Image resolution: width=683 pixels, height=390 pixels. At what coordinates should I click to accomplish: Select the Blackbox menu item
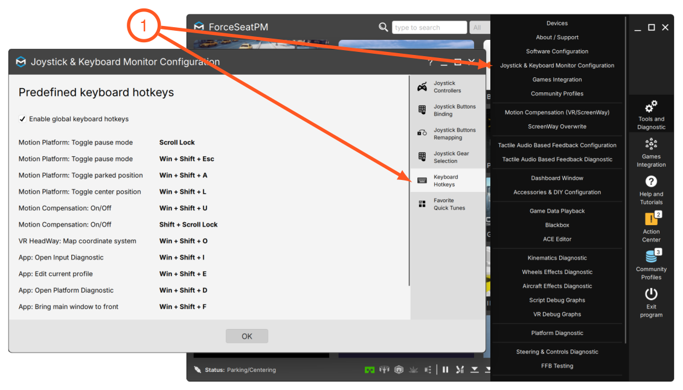tap(557, 225)
